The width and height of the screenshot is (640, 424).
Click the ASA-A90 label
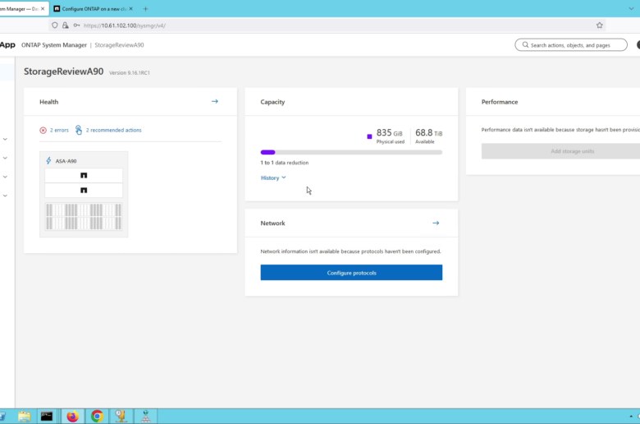tap(66, 161)
